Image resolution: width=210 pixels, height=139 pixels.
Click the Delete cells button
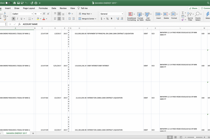166,16
